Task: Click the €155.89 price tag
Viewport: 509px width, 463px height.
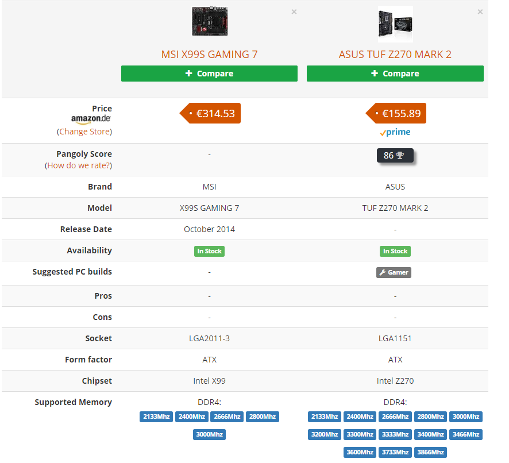Action: click(396, 113)
